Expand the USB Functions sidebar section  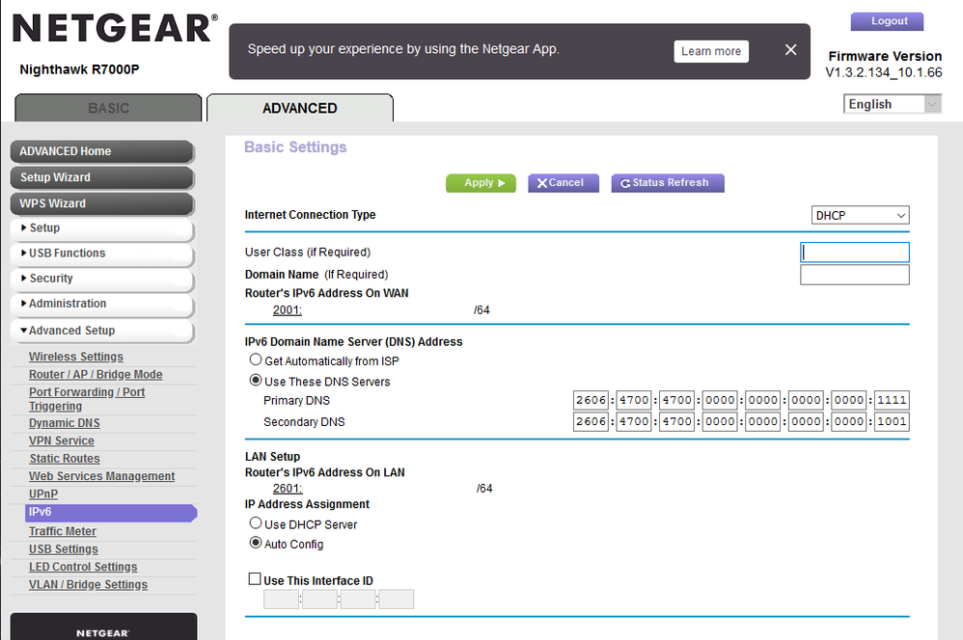coord(59,253)
